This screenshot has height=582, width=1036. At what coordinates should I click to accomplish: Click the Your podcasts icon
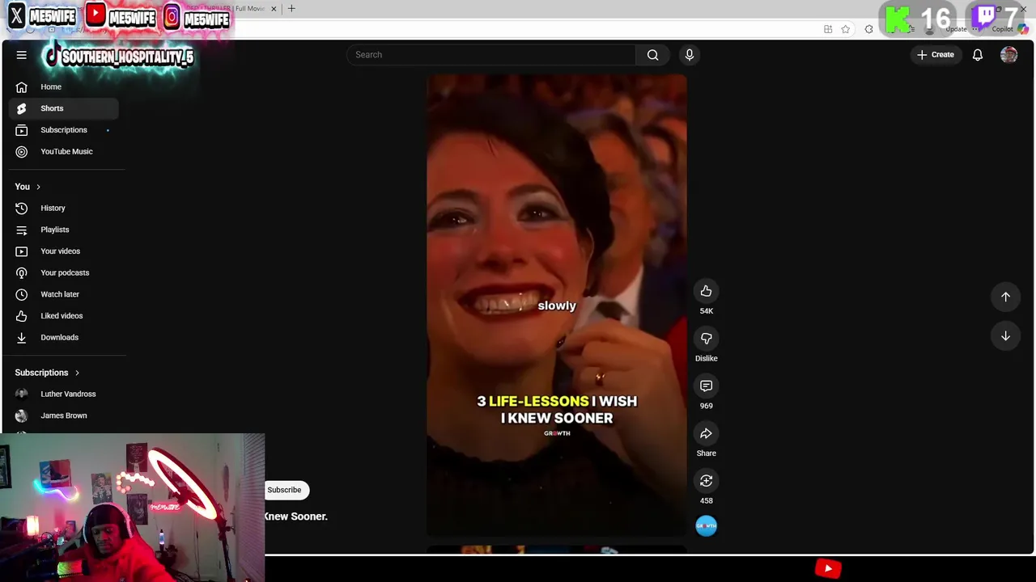[22, 272]
